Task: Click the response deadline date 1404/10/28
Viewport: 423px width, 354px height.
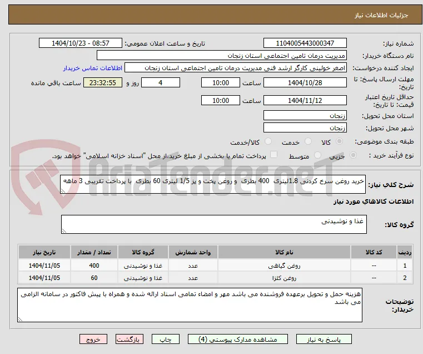Action: [x=305, y=83]
